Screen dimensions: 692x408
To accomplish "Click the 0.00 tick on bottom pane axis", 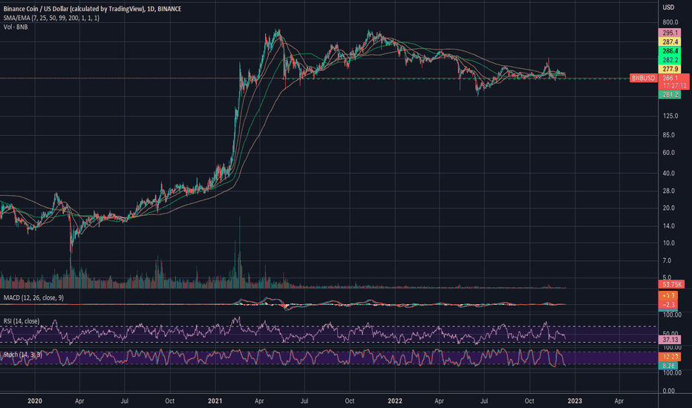I will [x=668, y=391].
